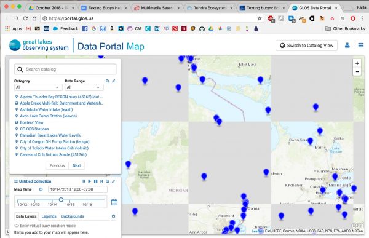
Task: Open the Leaflet attribution link
Action: click(257, 231)
